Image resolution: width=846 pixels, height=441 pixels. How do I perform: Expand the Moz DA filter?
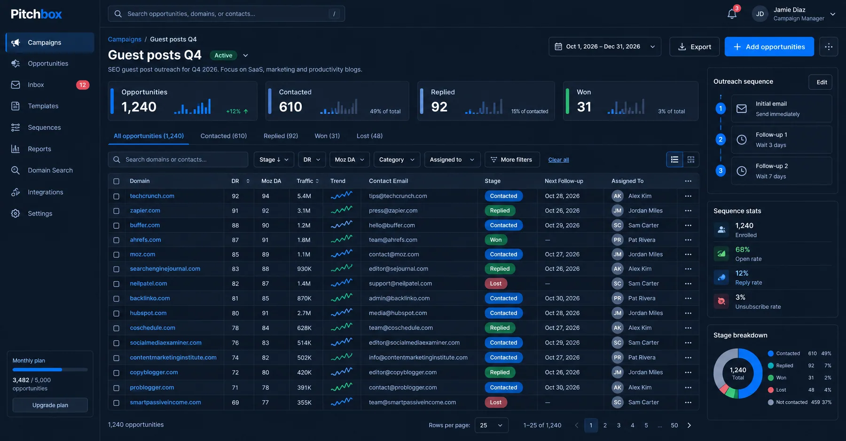pos(349,160)
